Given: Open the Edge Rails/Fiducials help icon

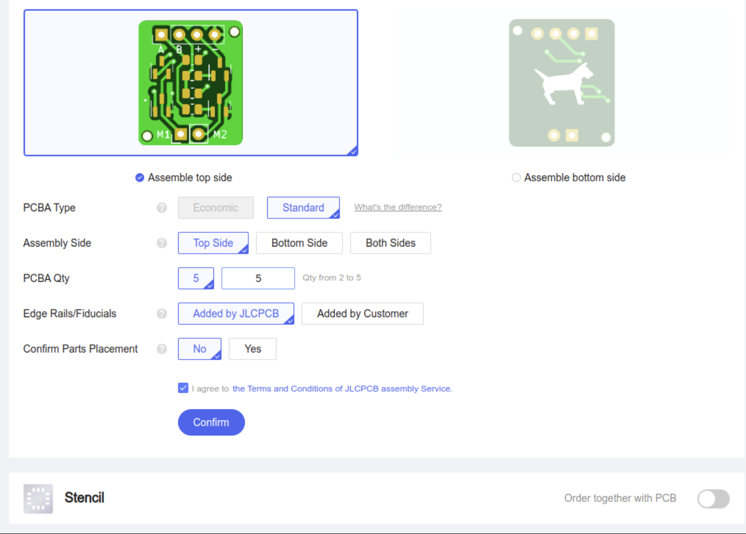Looking at the screenshot, I should click(161, 314).
